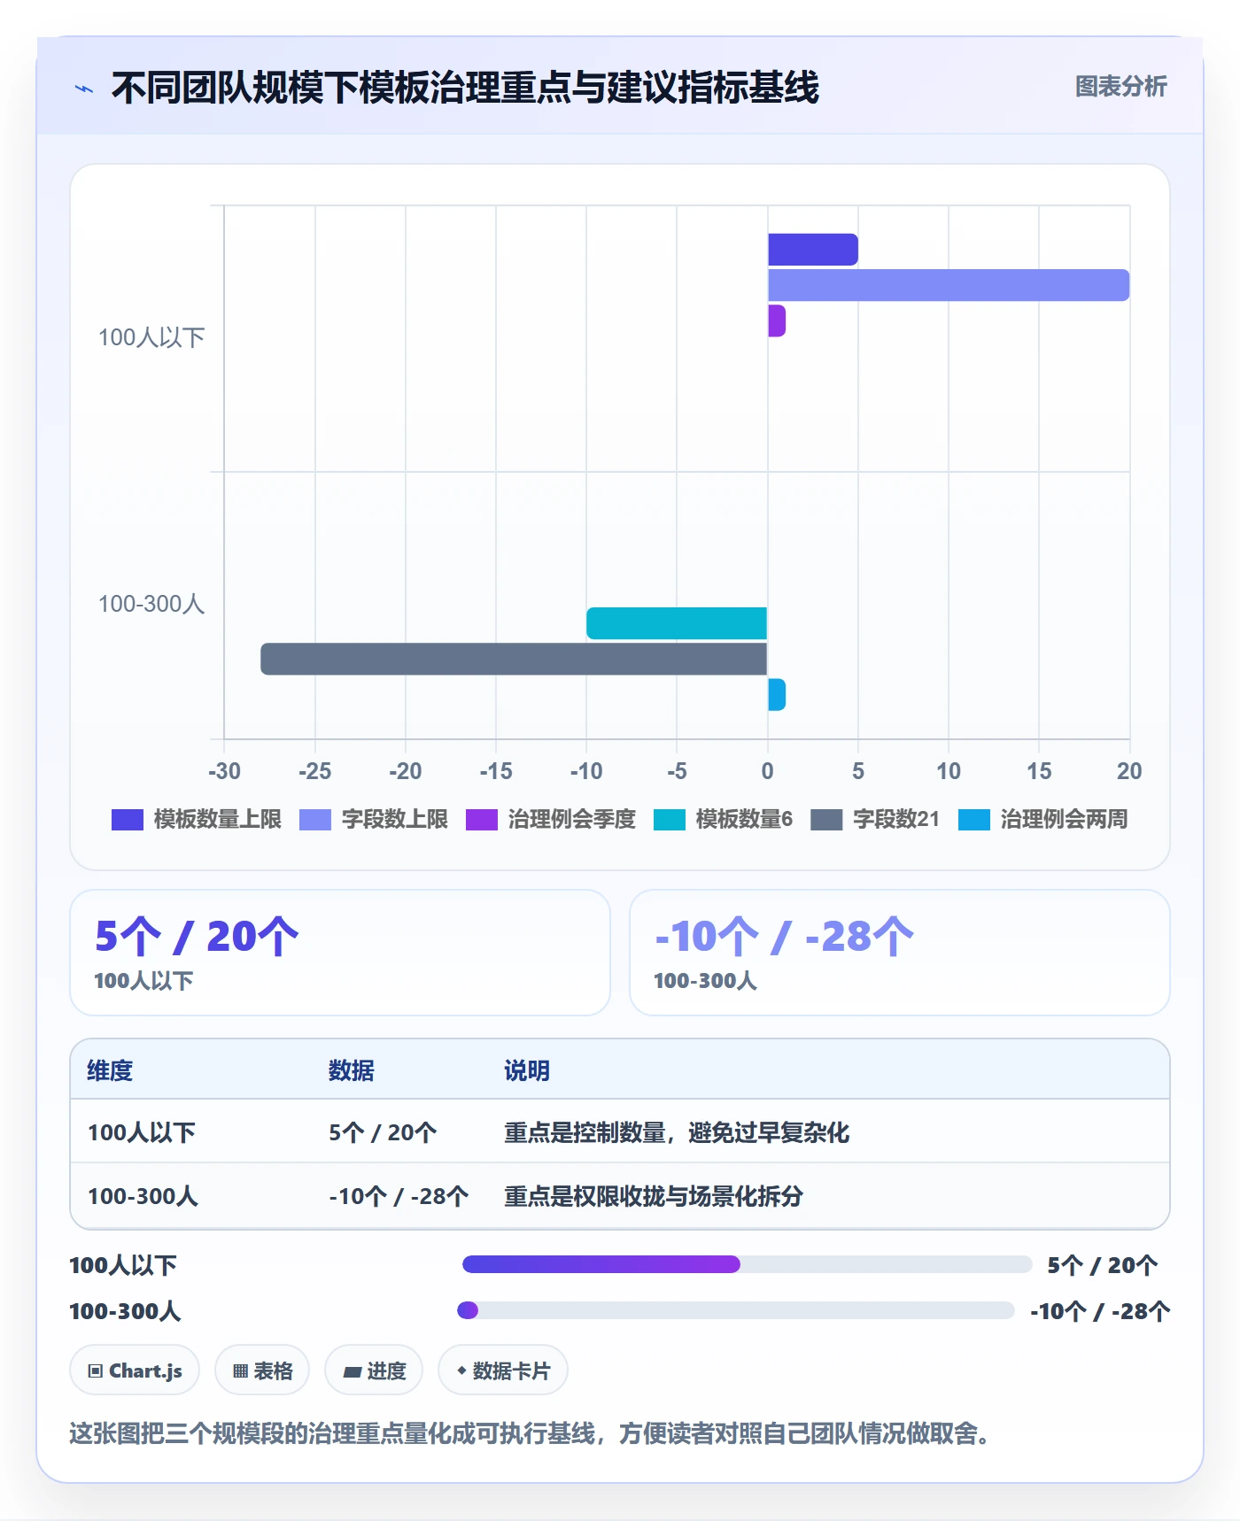Click the progress bar in the 100人以下 row

(747, 1264)
